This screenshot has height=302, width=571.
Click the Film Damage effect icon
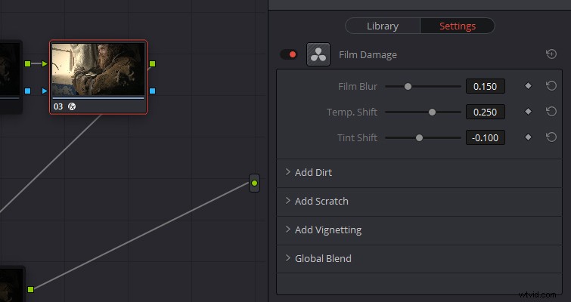tap(318, 54)
